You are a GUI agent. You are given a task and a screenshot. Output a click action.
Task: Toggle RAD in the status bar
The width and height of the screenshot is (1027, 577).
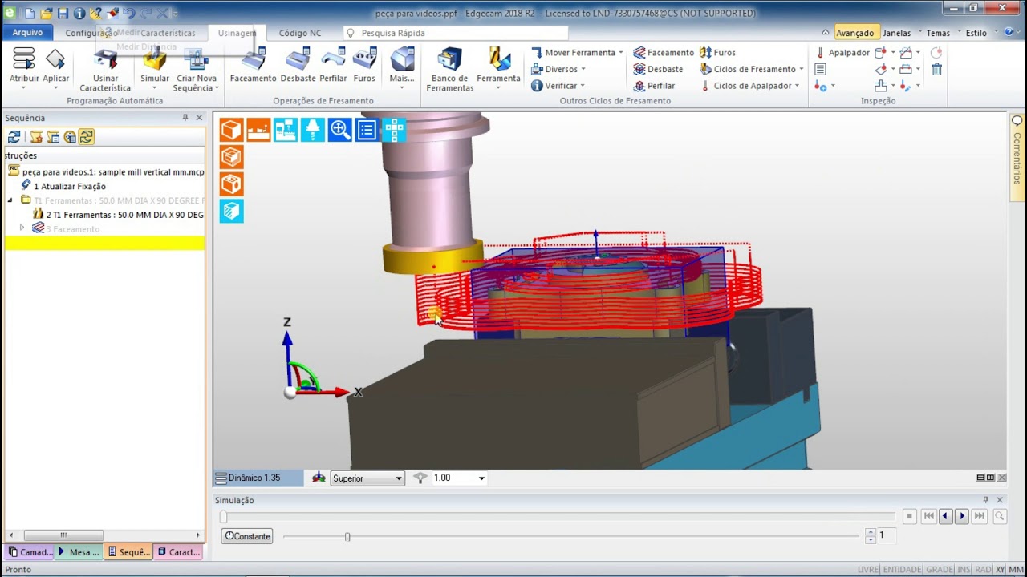coord(983,570)
